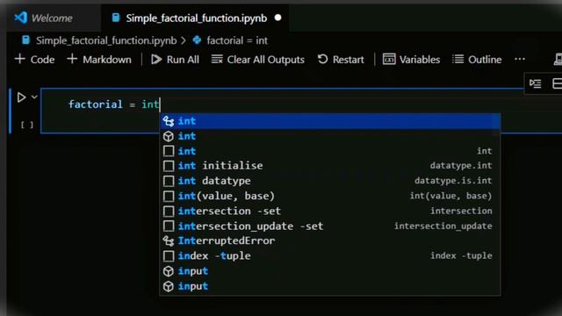The width and height of the screenshot is (562, 316).
Task: Choose the 'InterruptedError' suggestion
Action: tap(330, 241)
